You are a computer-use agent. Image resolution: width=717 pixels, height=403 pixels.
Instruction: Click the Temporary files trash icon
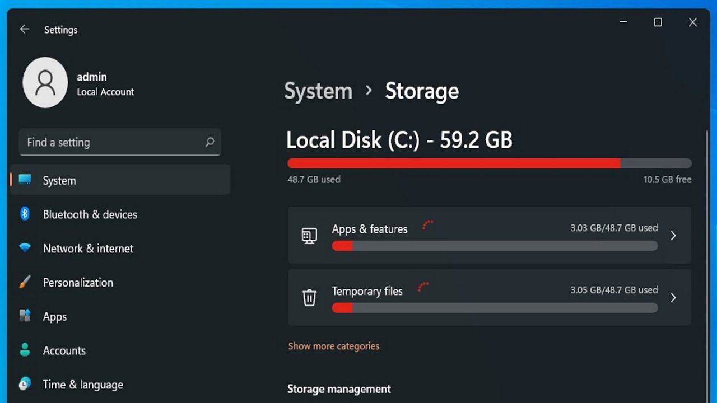tap(309, 297)
